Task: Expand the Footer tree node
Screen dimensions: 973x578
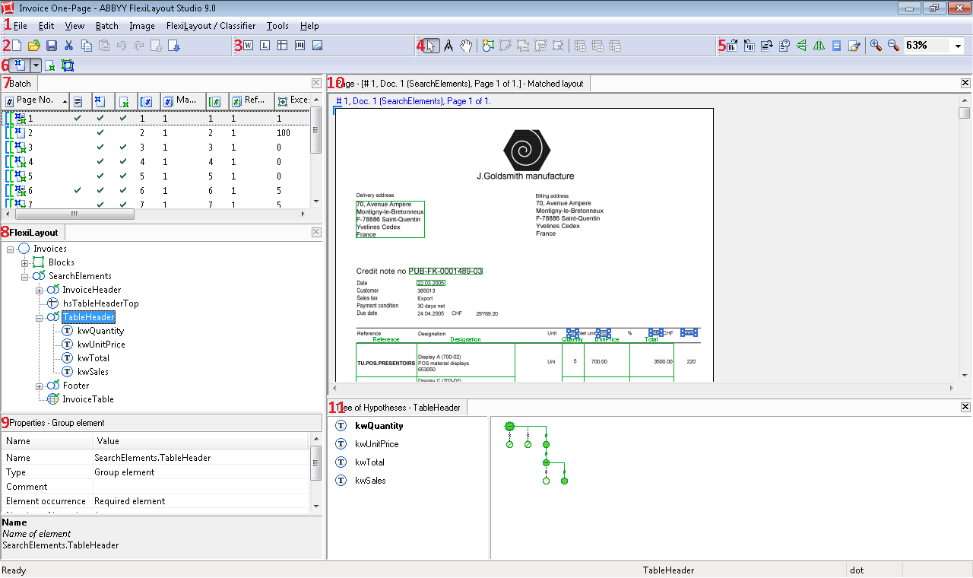Action: (40, 386)
